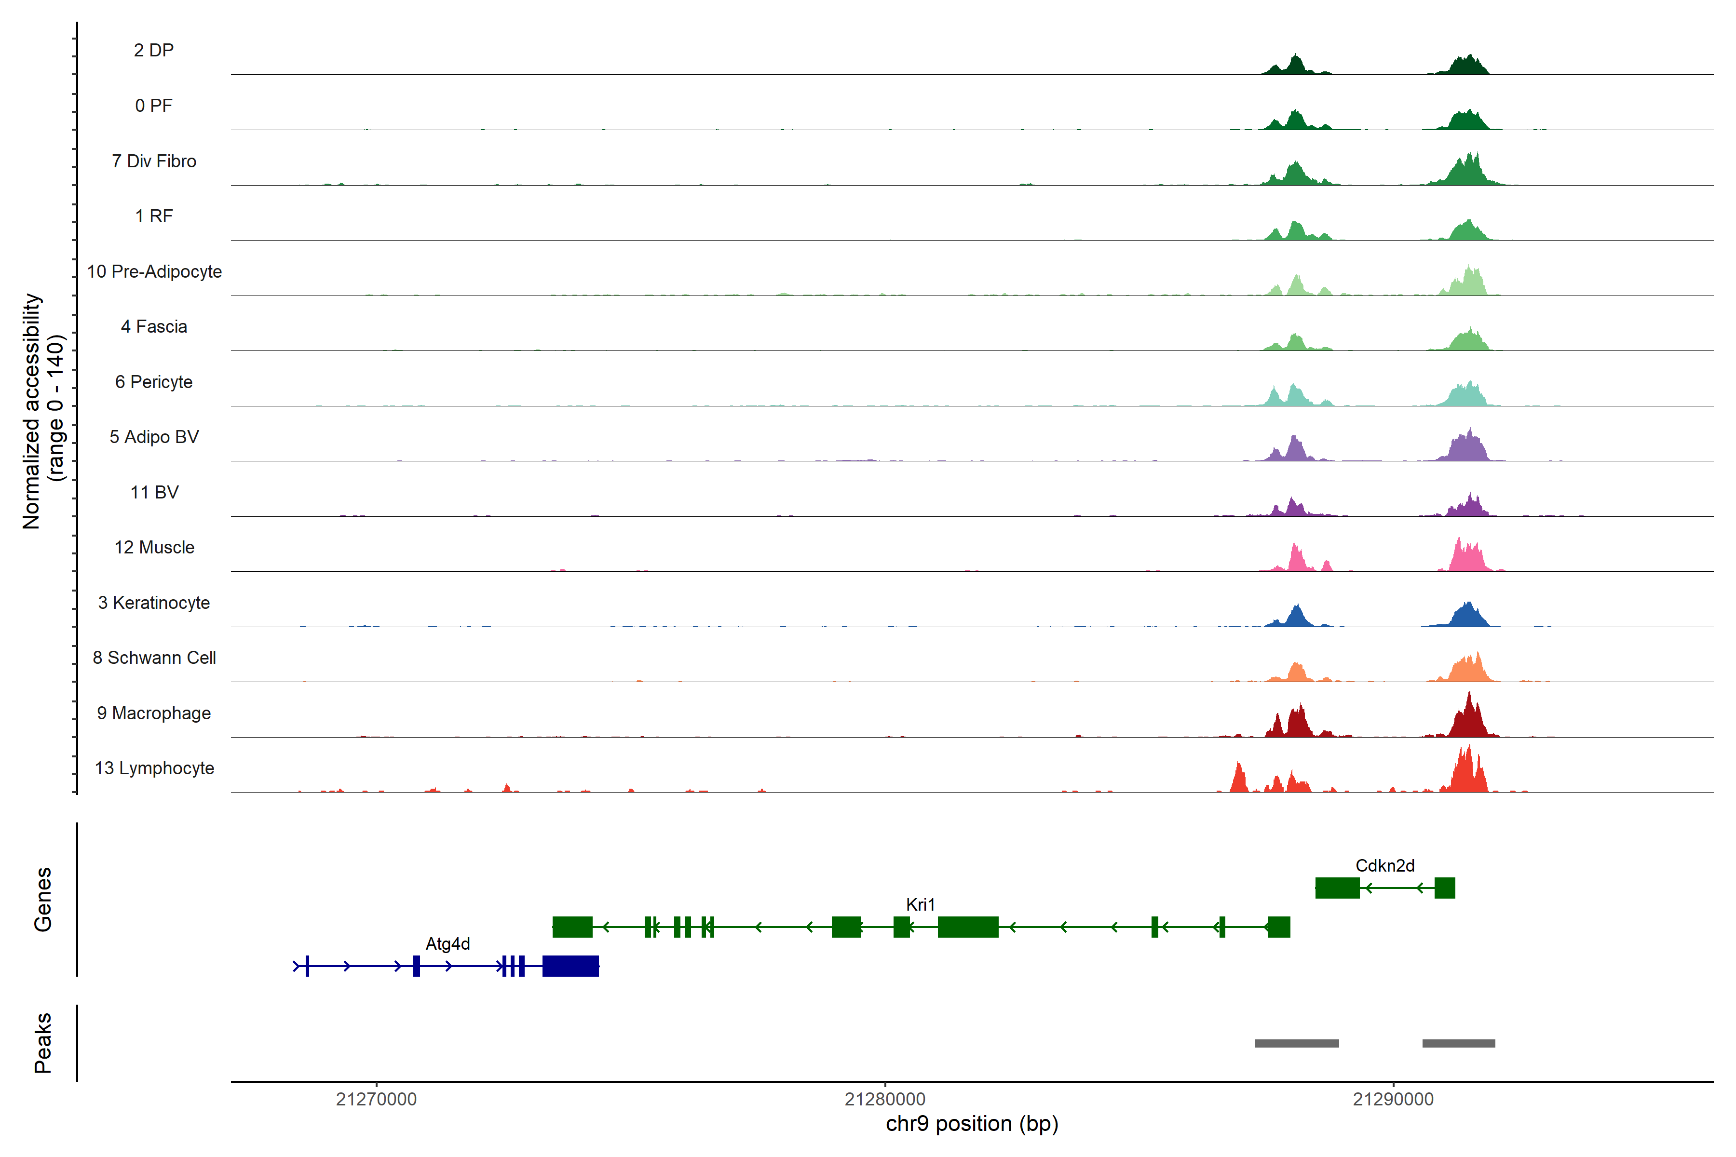Image resolution: width=1736 pixels, height=1157 pixels.
Task: Click the rightmost gray peak bar
Action: tap(1458, 1043)
